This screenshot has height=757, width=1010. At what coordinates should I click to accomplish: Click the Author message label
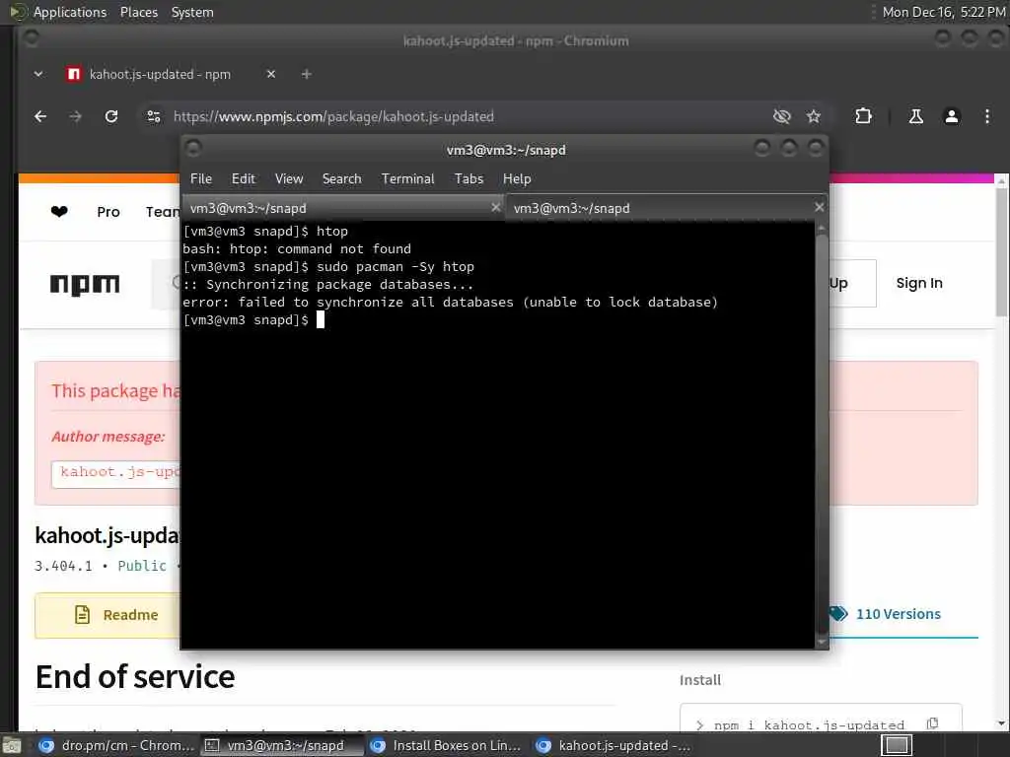pos(108,437)
